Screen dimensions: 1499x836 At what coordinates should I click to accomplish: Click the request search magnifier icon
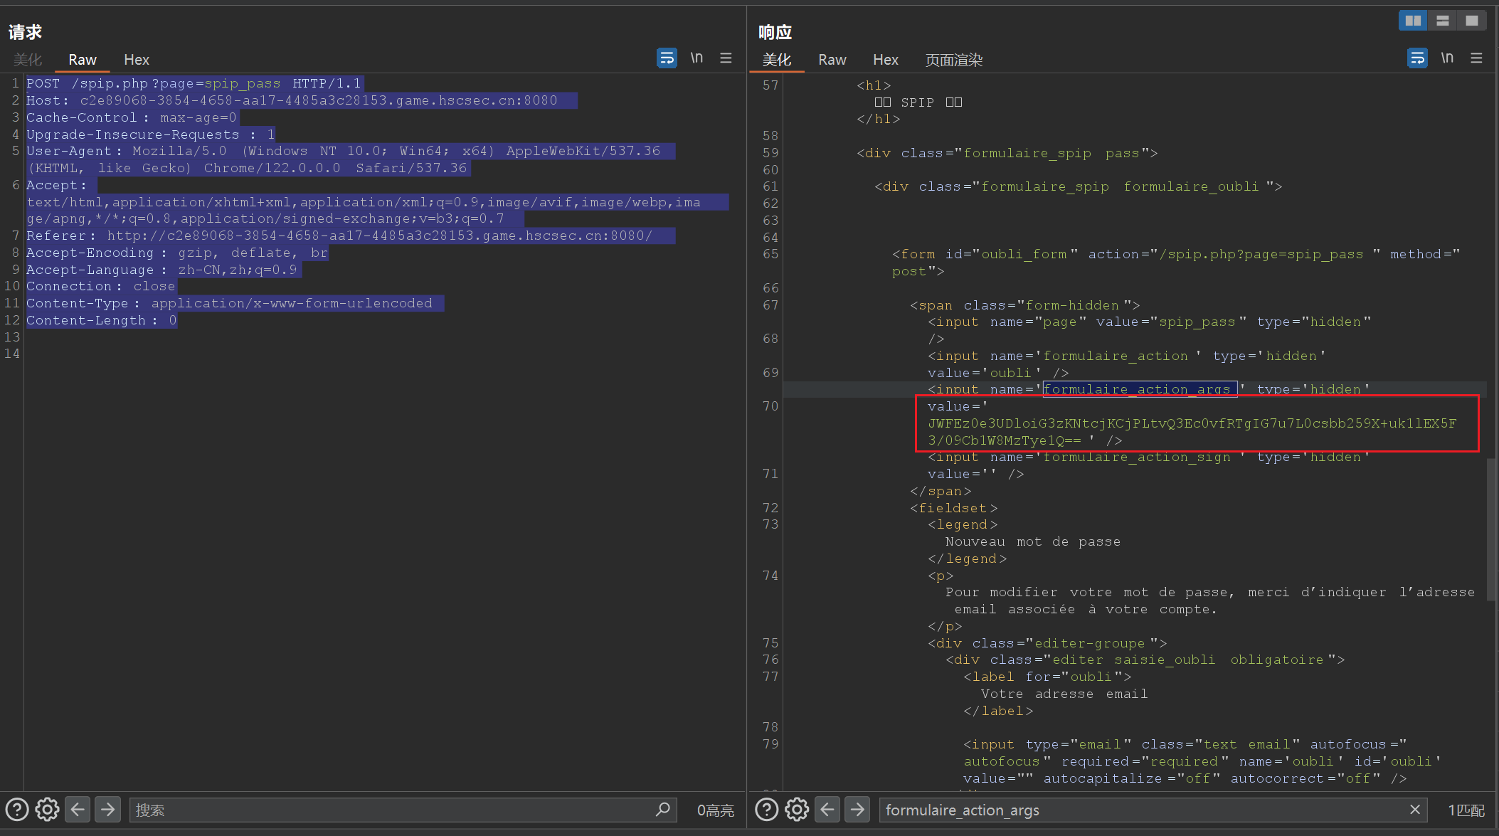[662, 810]
